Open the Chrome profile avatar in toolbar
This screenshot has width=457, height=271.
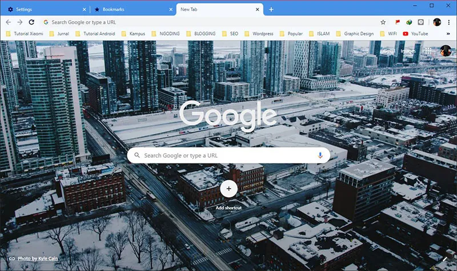437,22
